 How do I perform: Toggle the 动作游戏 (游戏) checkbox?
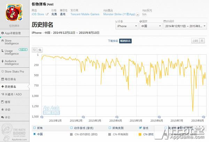(71, 127)
